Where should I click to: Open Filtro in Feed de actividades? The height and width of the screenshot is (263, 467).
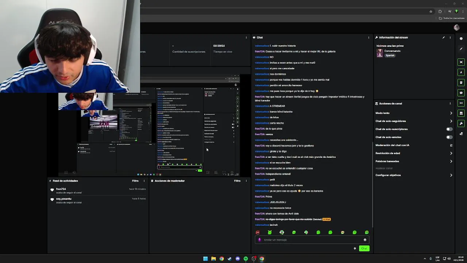135,181
